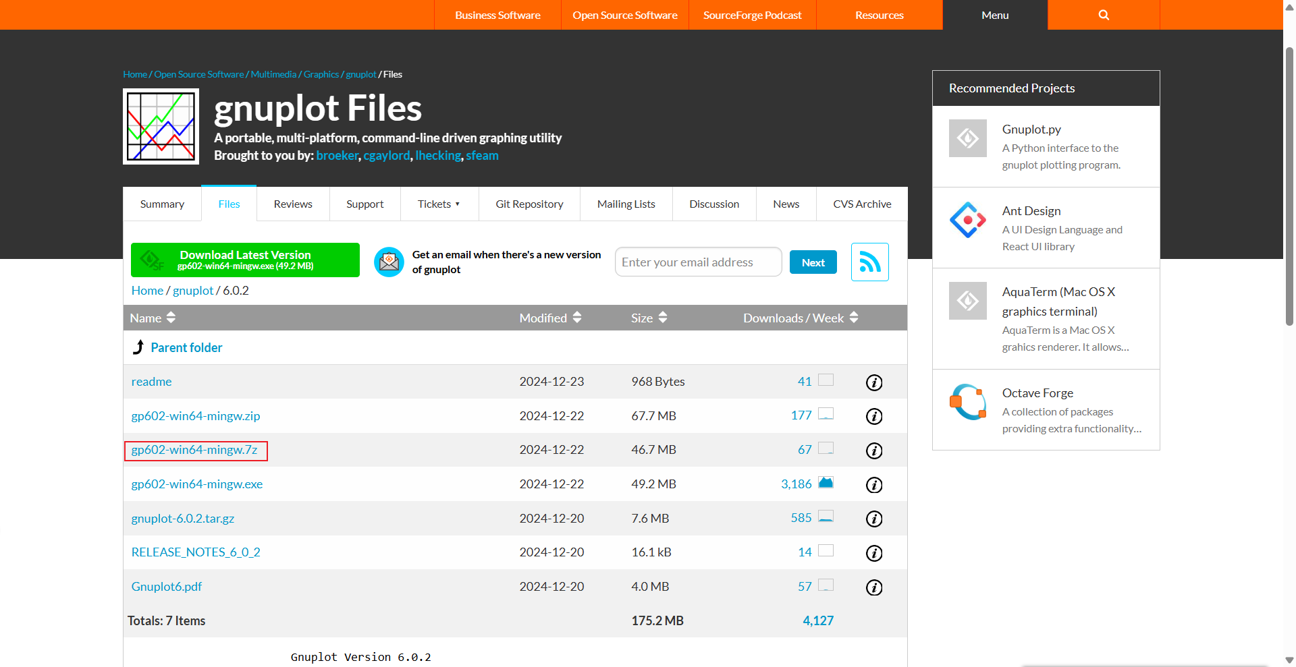Click the Octave Forge project logo
Screen dimensions: 1296x667
click(968, 402)
